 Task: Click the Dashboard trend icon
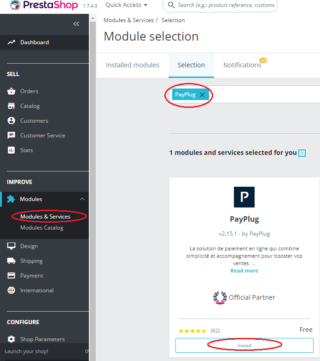pos(11,42)
